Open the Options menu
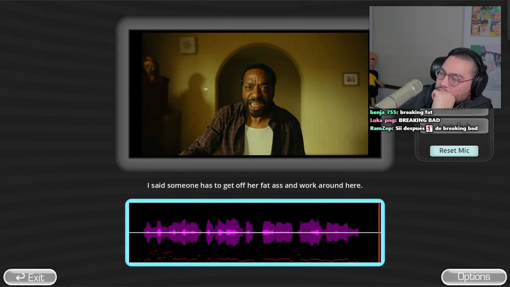 (x=474, y=277)
